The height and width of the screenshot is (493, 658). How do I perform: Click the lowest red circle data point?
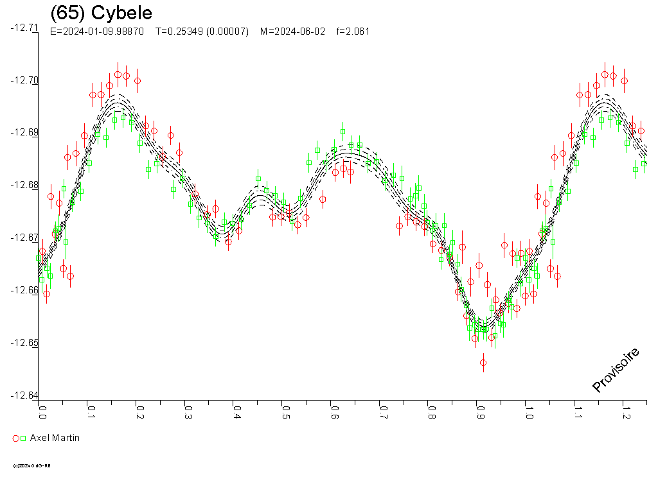(483, 363)
